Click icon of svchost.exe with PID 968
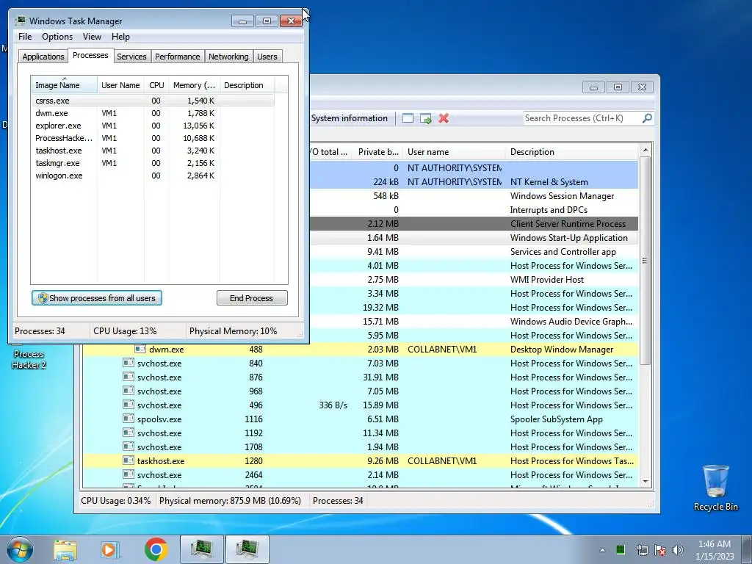This screenshot has width=752, height=564. coord(128,391)
